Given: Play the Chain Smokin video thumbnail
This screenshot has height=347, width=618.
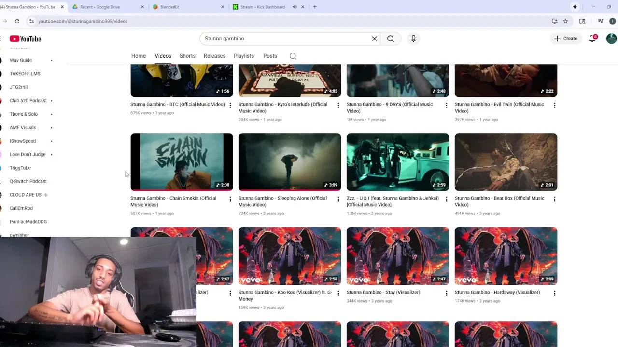Looking at the screenshot, I should (182, 162).
